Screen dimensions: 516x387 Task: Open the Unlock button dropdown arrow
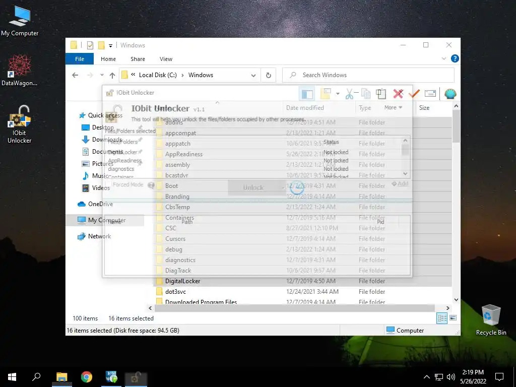pyautogui.click(x=283, y=187)
